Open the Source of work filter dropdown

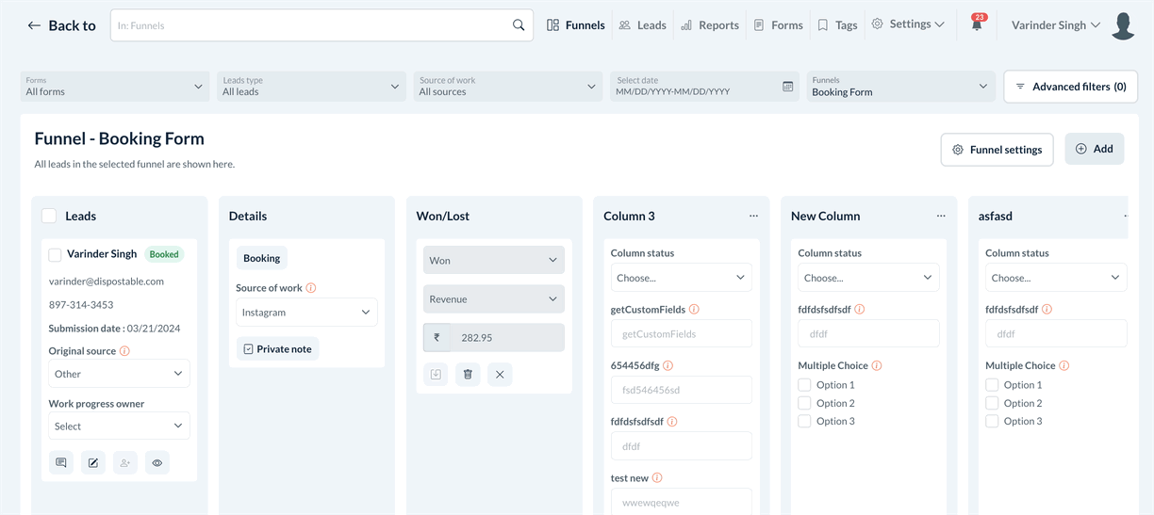tap(507, 87)
